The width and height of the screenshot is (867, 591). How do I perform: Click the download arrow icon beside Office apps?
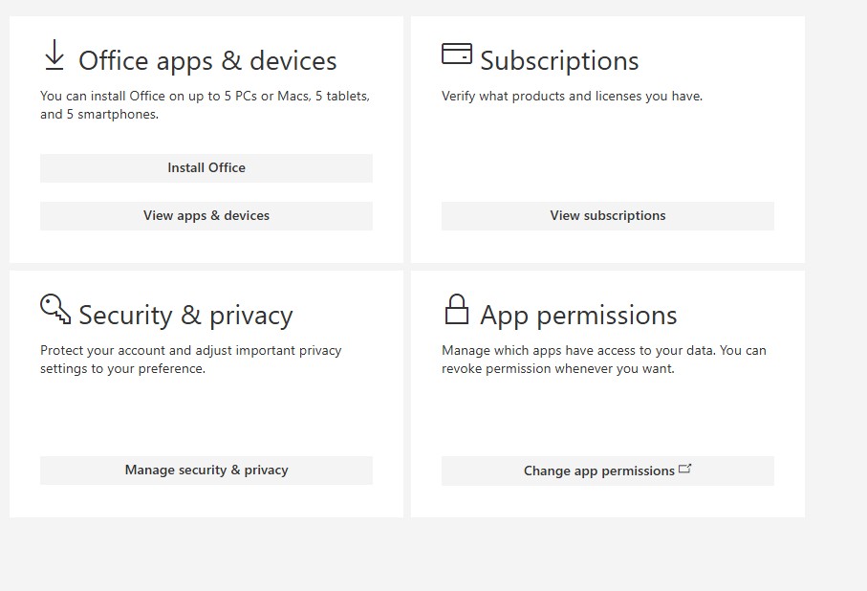pos(54,55)
